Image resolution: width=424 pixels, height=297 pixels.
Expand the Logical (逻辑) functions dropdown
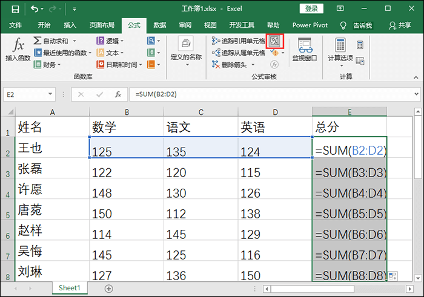(x=110, y=41)
